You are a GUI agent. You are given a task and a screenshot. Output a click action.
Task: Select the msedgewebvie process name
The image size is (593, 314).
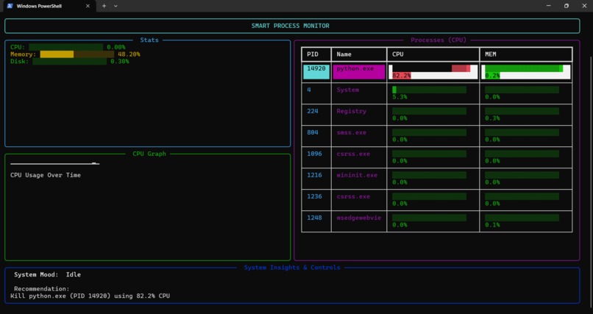(359, 218)
